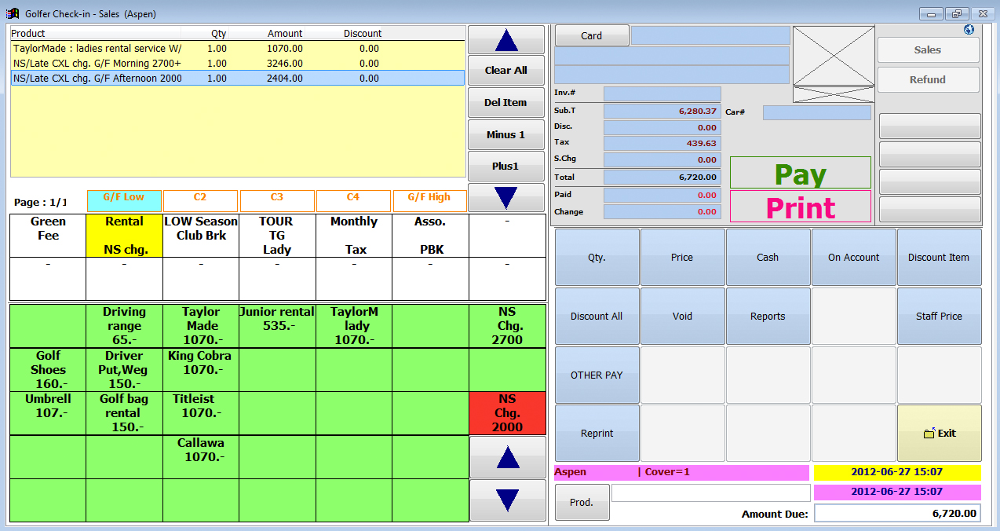
Task: Choose the LOW Season Club Brk category
Action: [x=201, y=235]
